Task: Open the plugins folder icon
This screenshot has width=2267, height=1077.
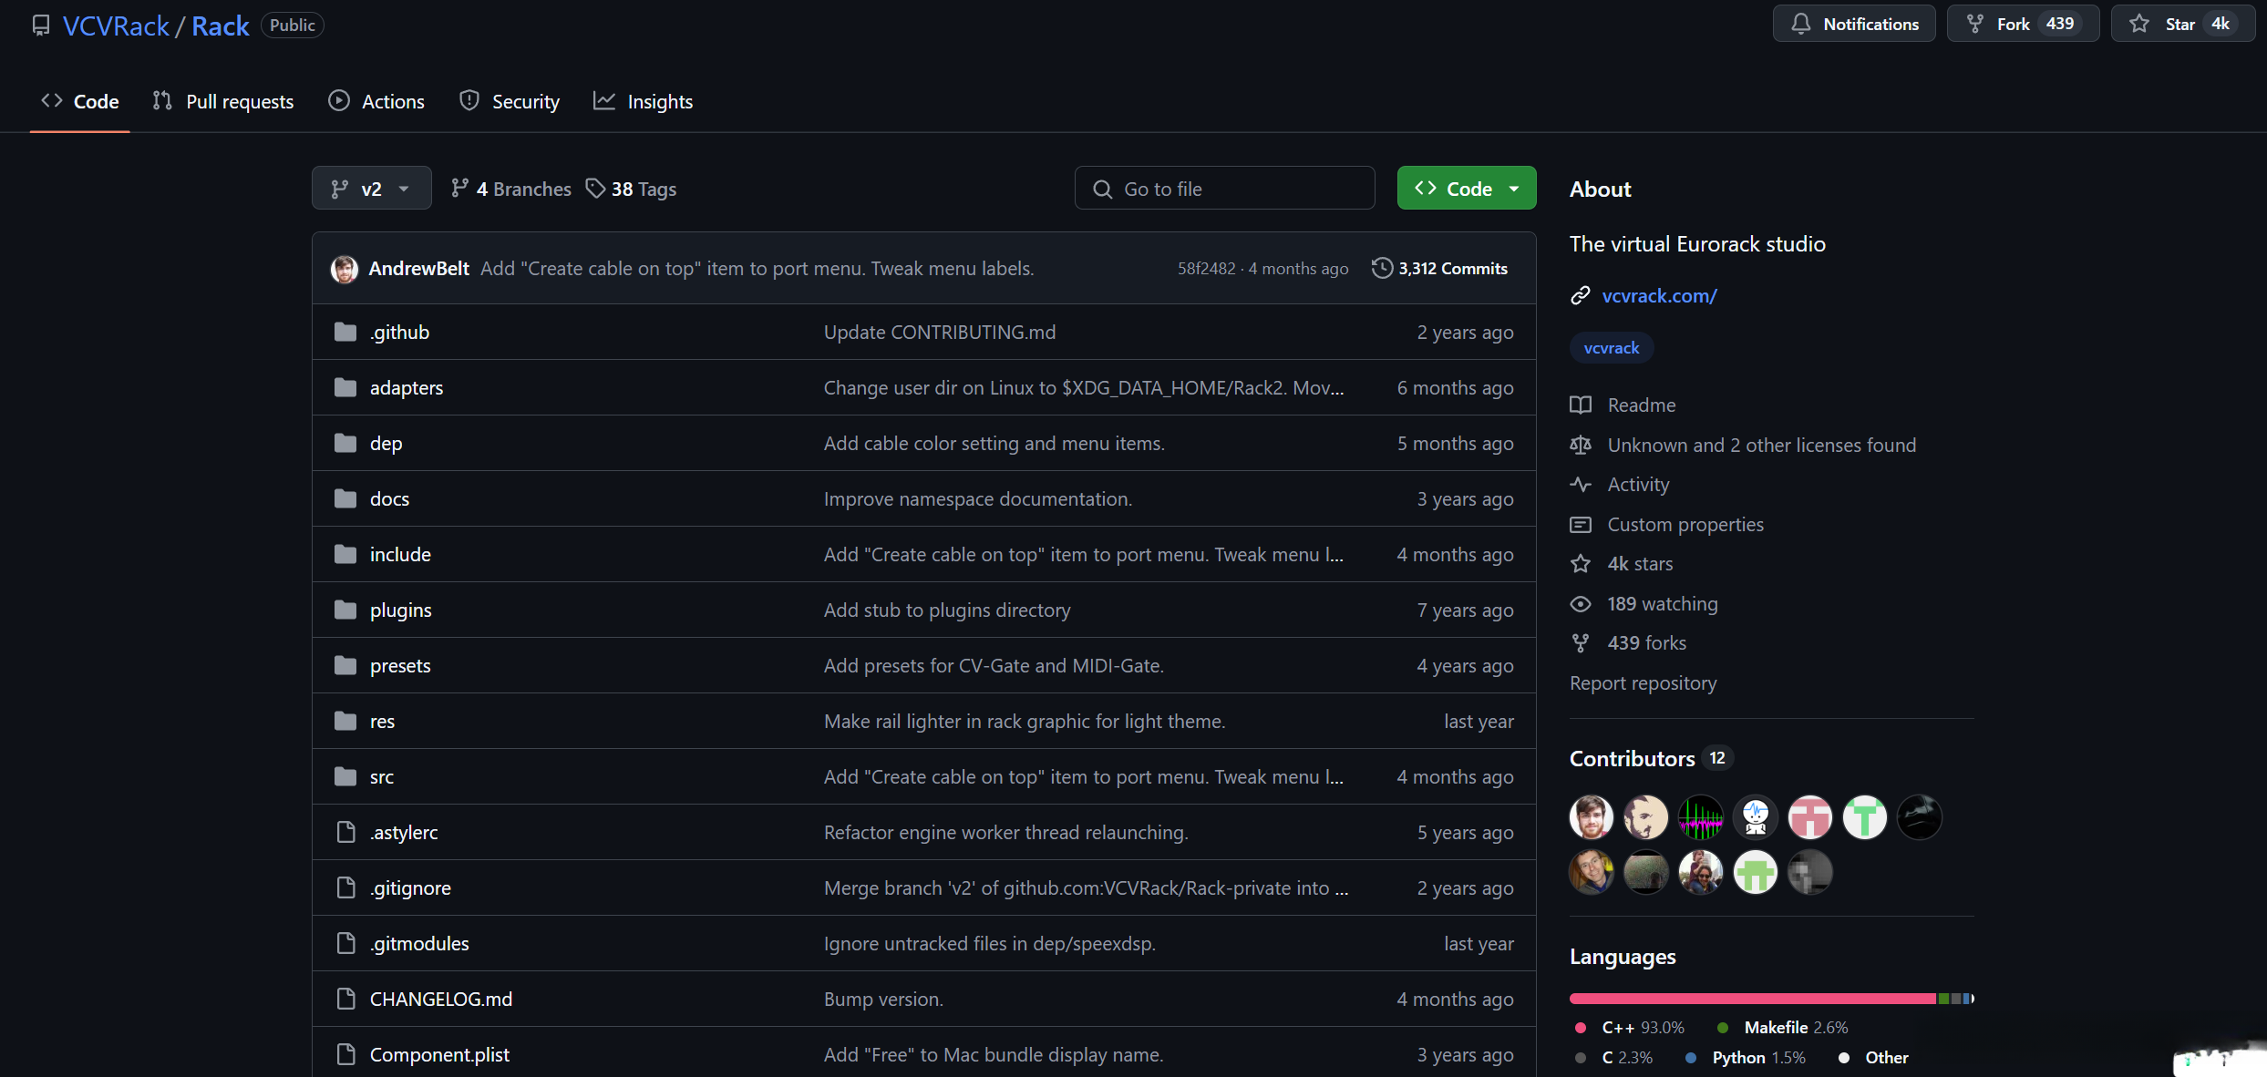Action: point(345,610)
